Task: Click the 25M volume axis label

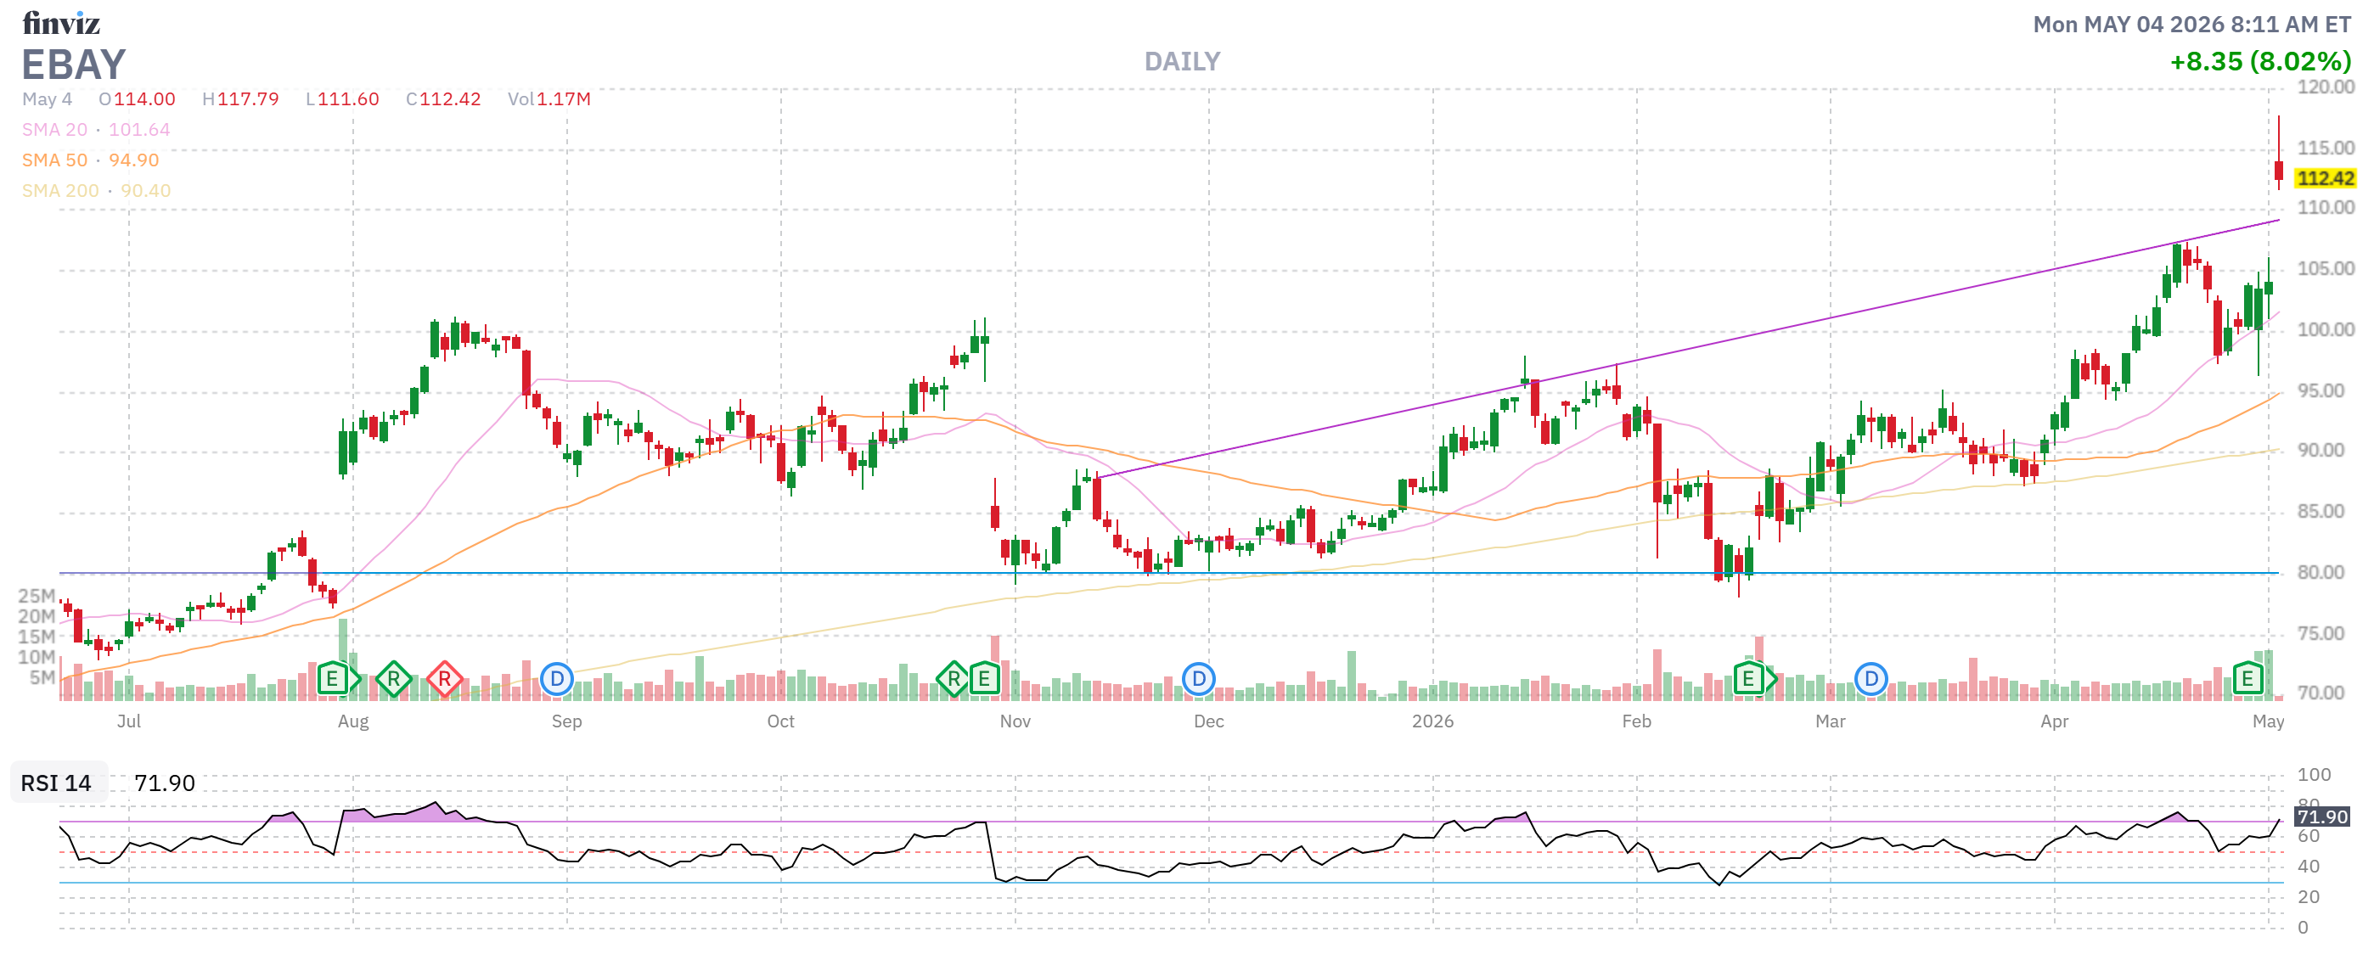Action: [x=37, y=596]
